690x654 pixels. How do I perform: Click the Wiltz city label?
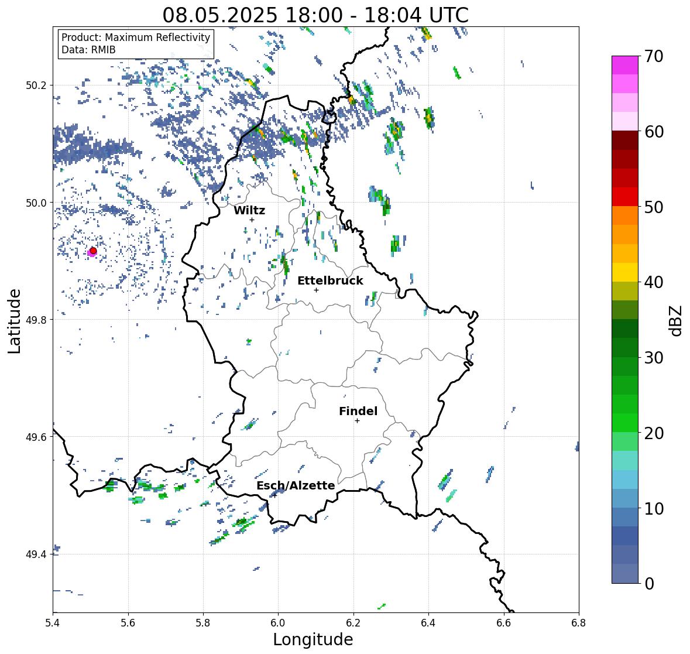point(249,210)
